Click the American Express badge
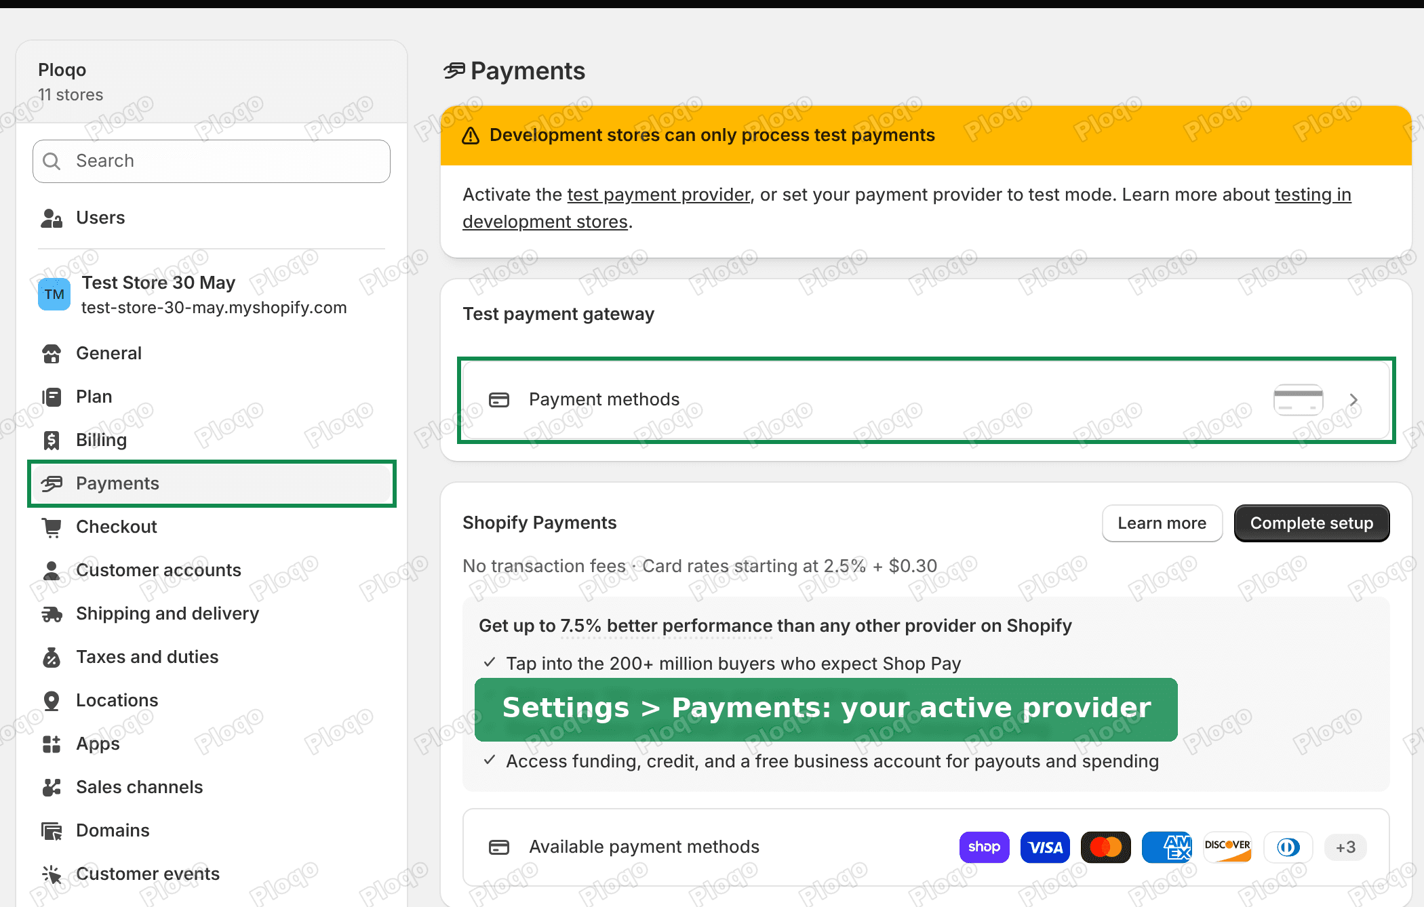Screen dimensions: 1424x907 [x=1166, y=847]
